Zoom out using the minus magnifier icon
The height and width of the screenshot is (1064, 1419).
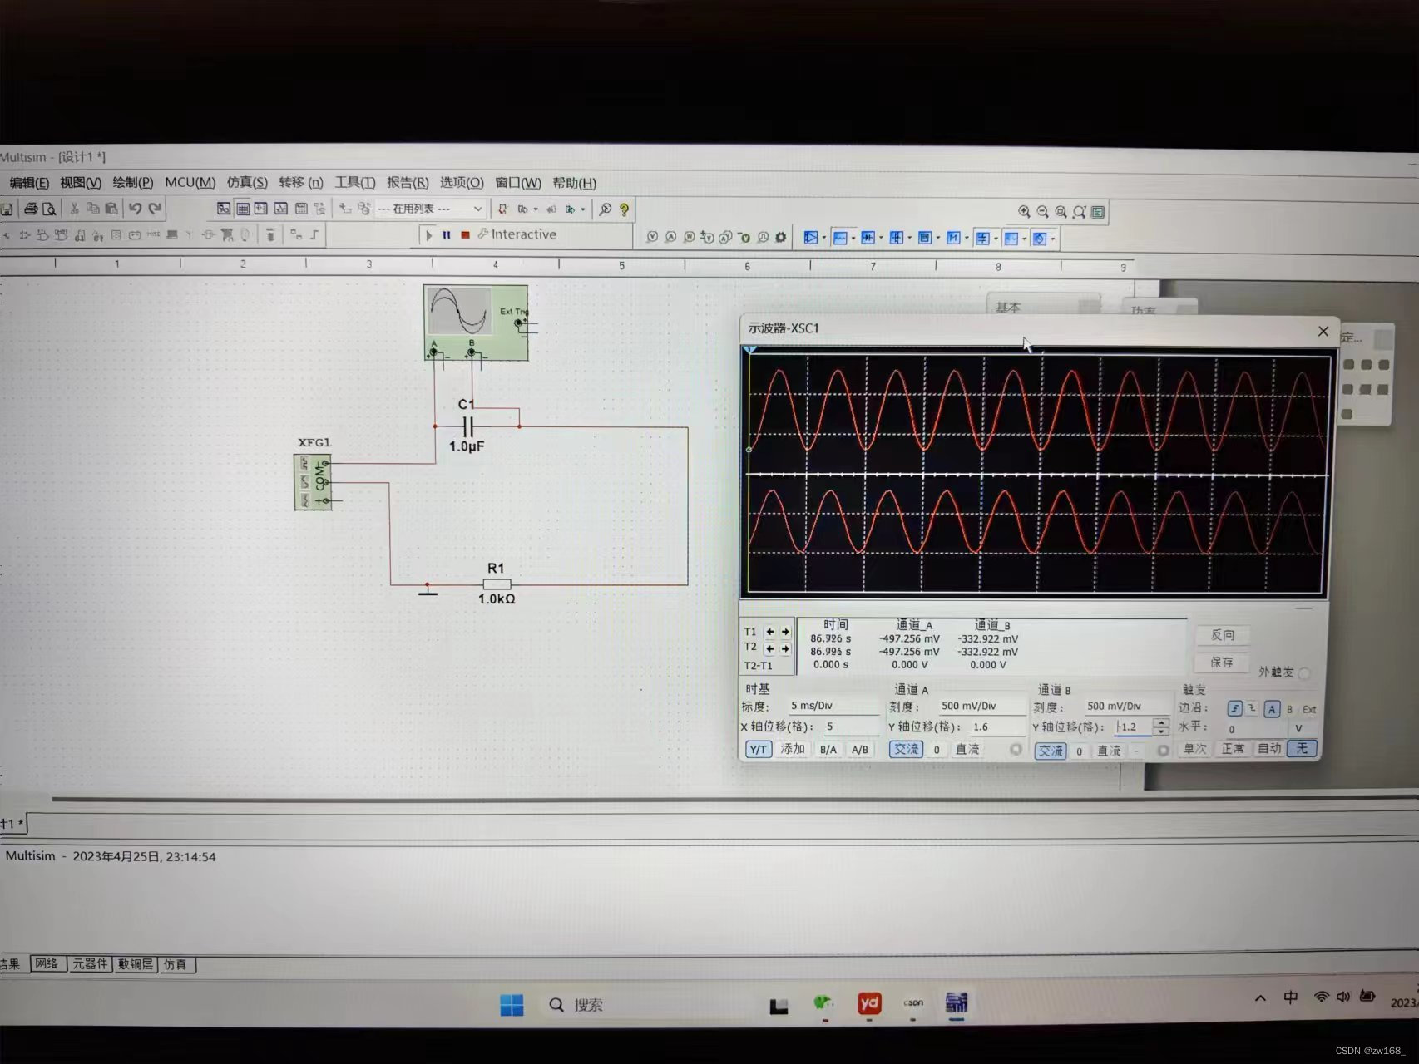point(1042,212)
